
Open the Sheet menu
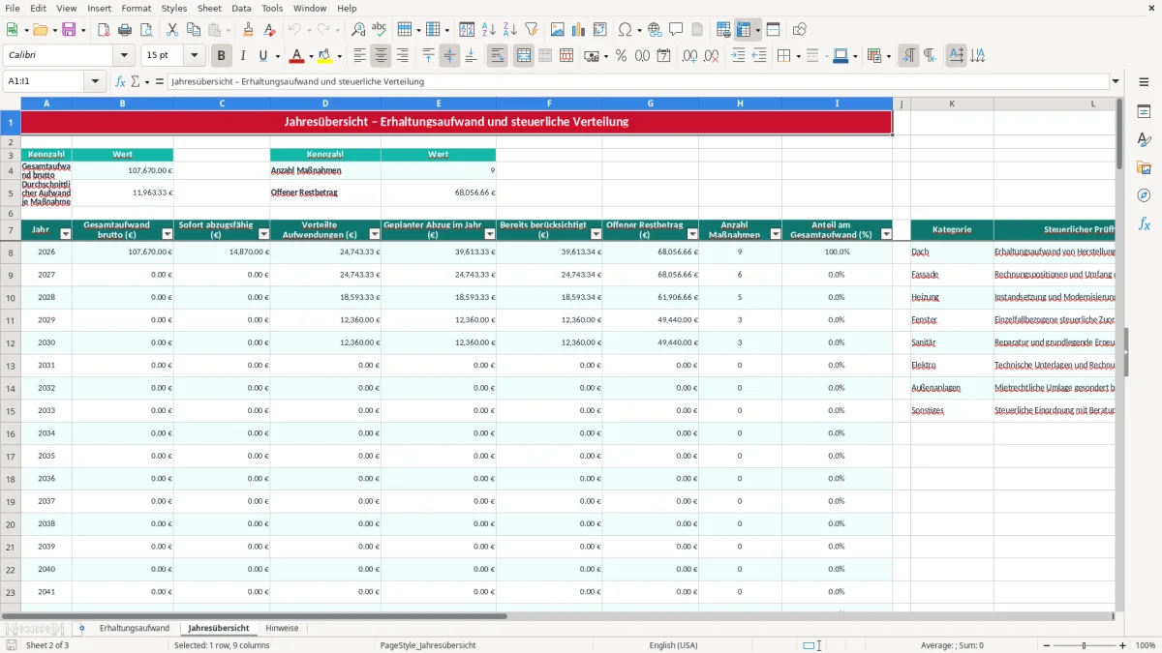[x=209, y=8]
